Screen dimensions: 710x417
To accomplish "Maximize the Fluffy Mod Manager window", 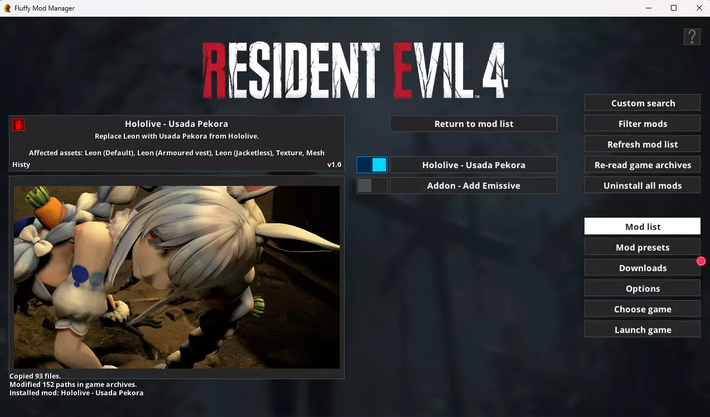I will [674, 8].
